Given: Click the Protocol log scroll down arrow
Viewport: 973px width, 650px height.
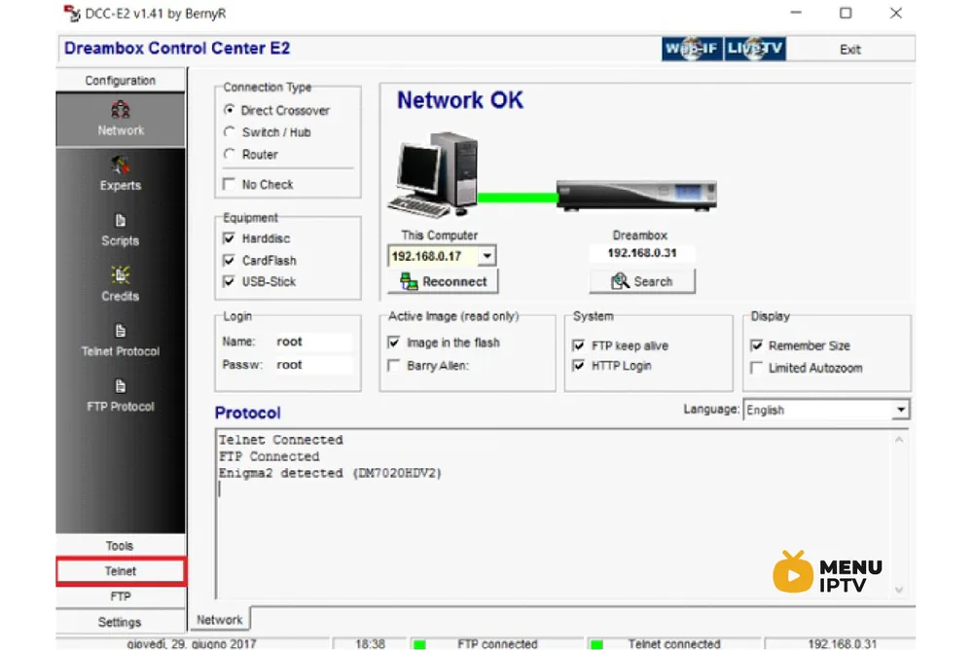Looking at the screenshot, I should (x=899, y=590).
